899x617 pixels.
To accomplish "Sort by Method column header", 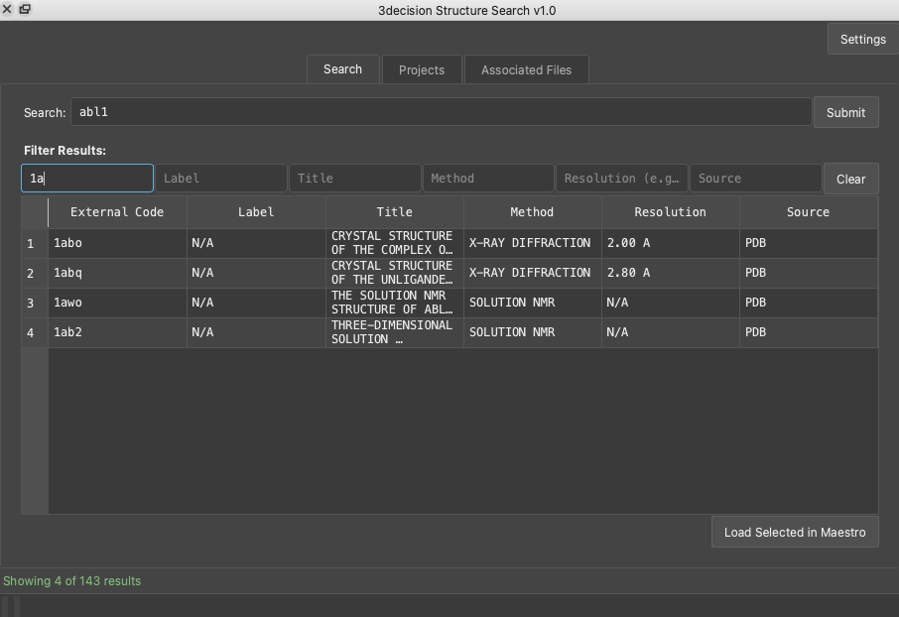I will pyautogui.click(x=532, y=212).
